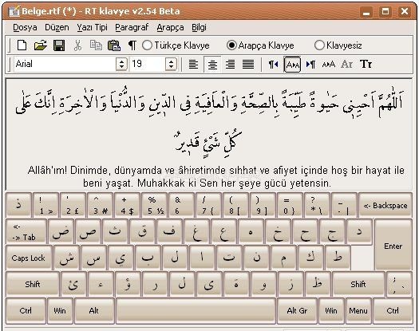Click the font size 19 spinner arrows
Viewport: 419px width, 331px height.
click(x=171, y=64)
